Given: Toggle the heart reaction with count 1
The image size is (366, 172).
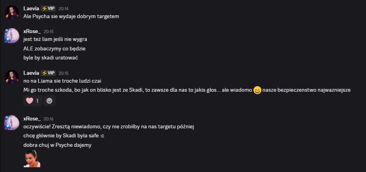Looking at the screenshot, I should point(32,101).
